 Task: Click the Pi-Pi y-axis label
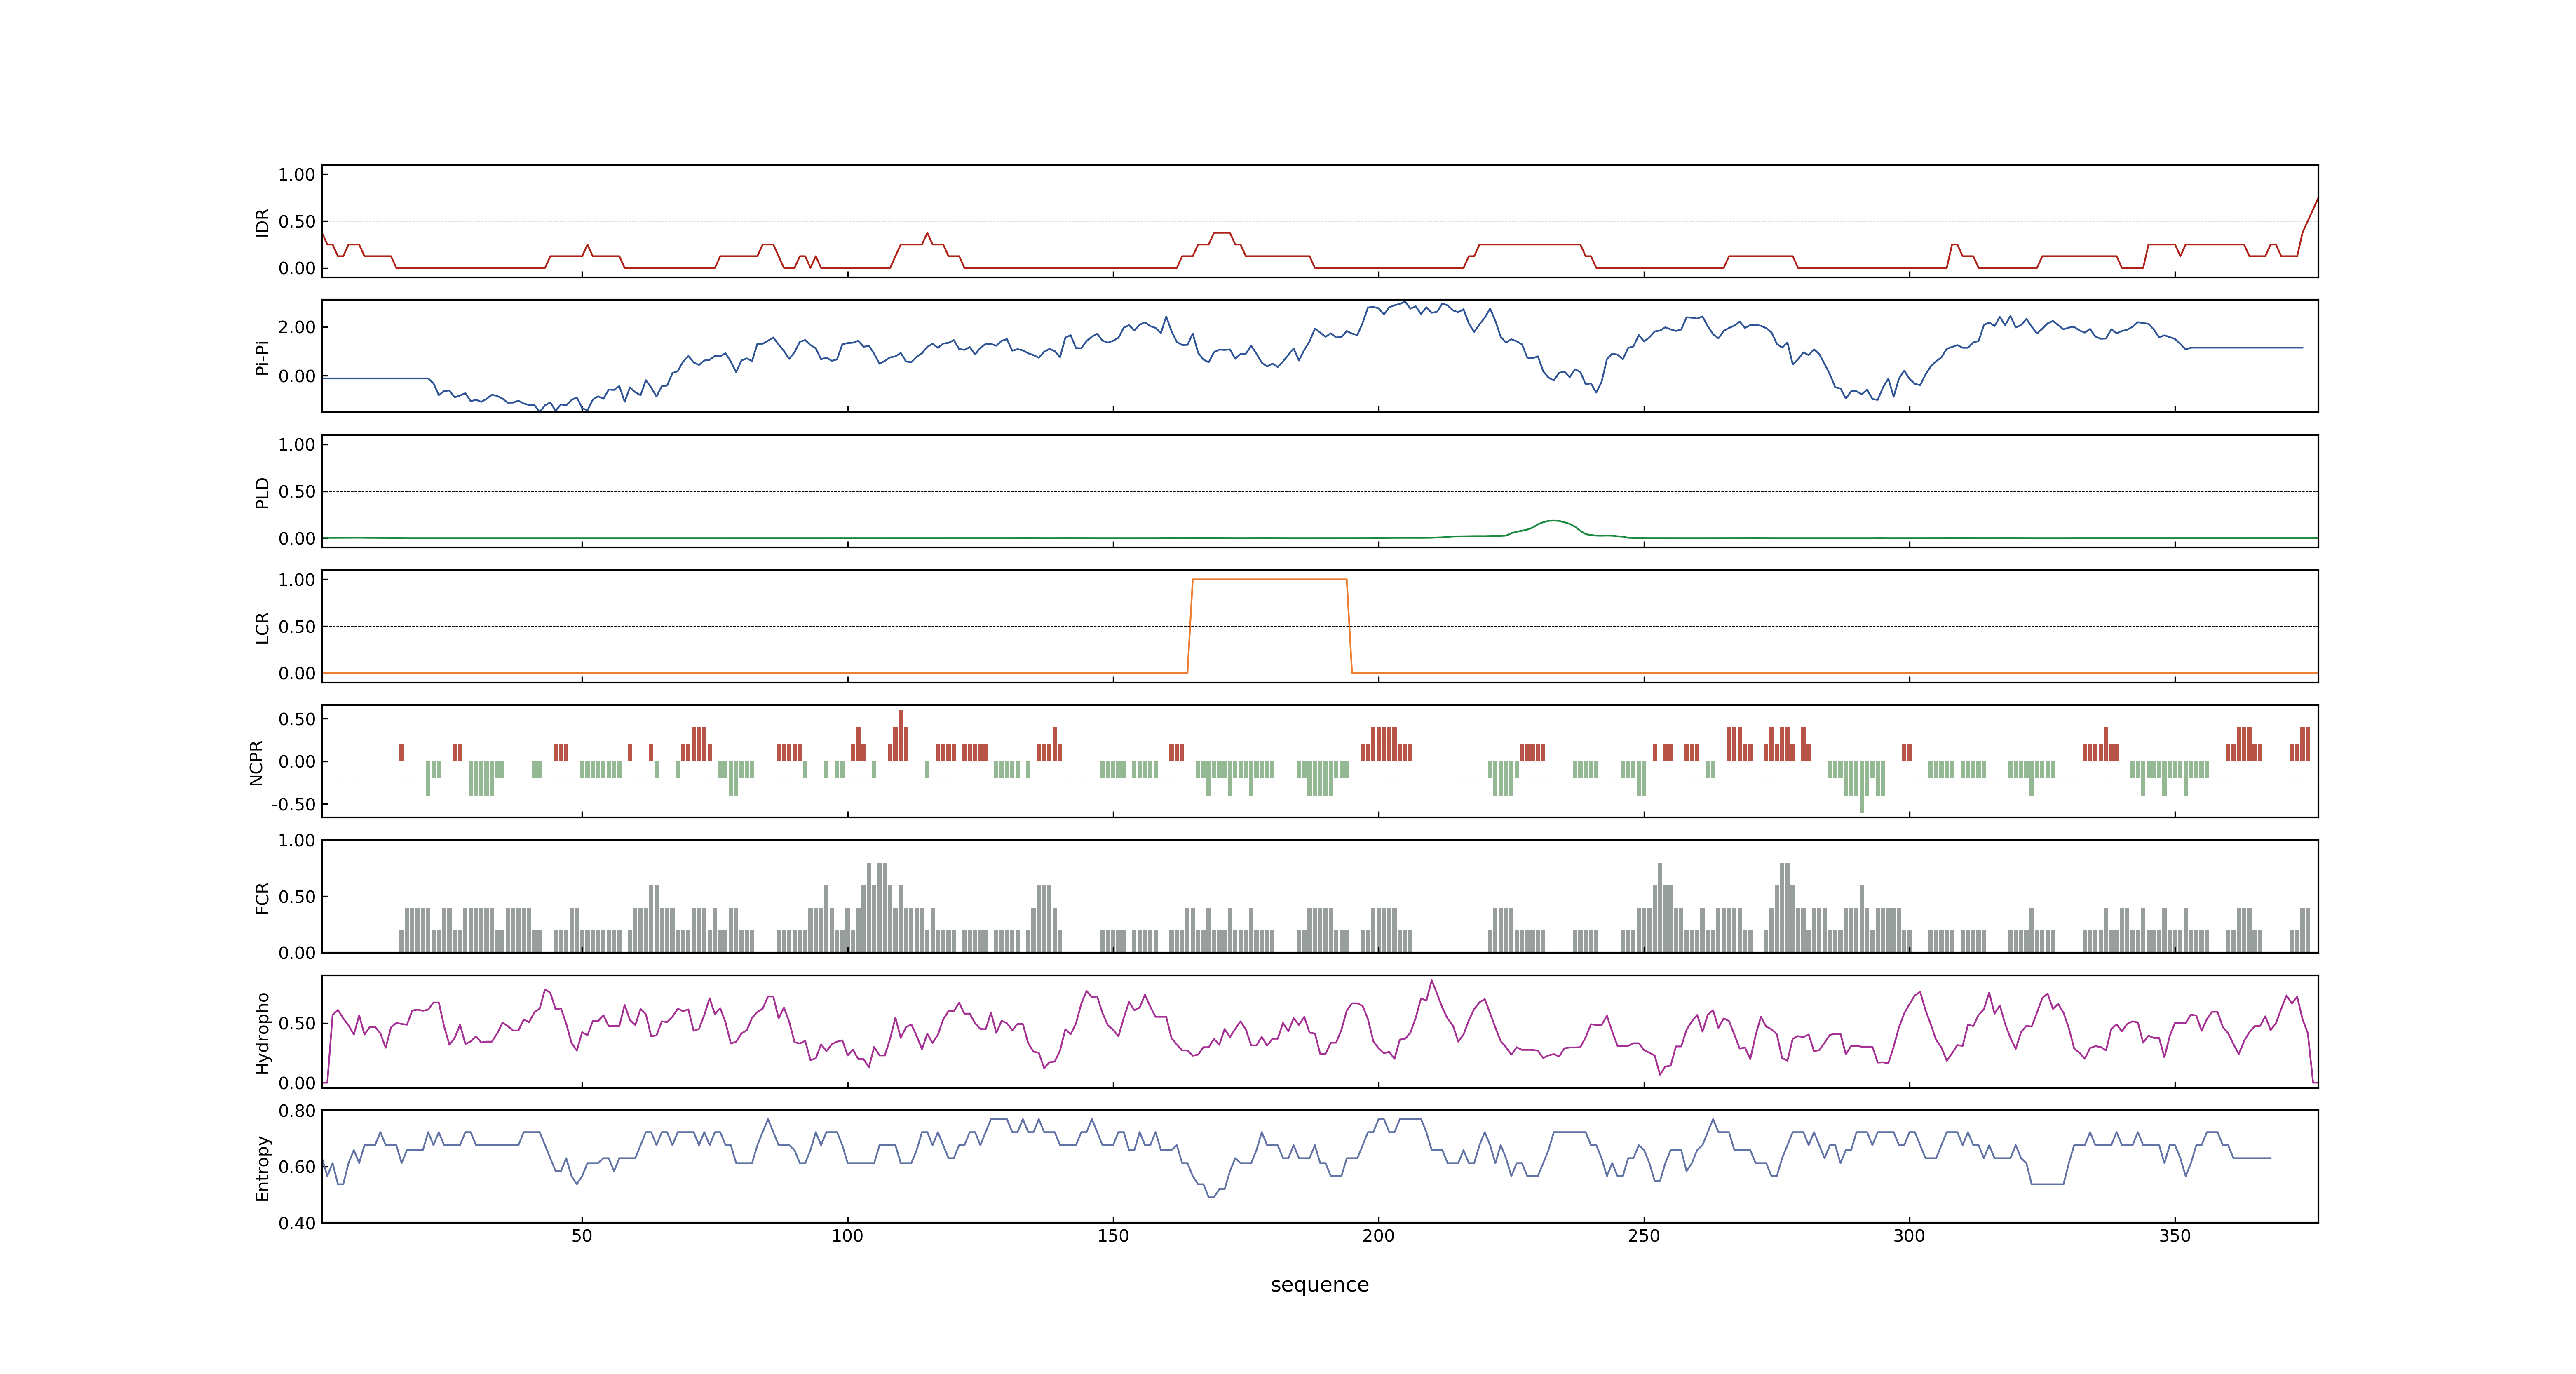click(x=262, y=357)
